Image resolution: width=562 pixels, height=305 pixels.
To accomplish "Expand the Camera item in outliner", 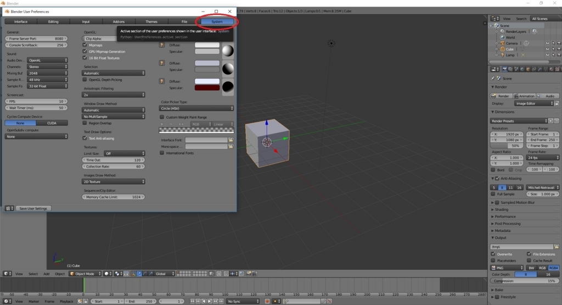I will pyautogui.click(x=496, y=43).
